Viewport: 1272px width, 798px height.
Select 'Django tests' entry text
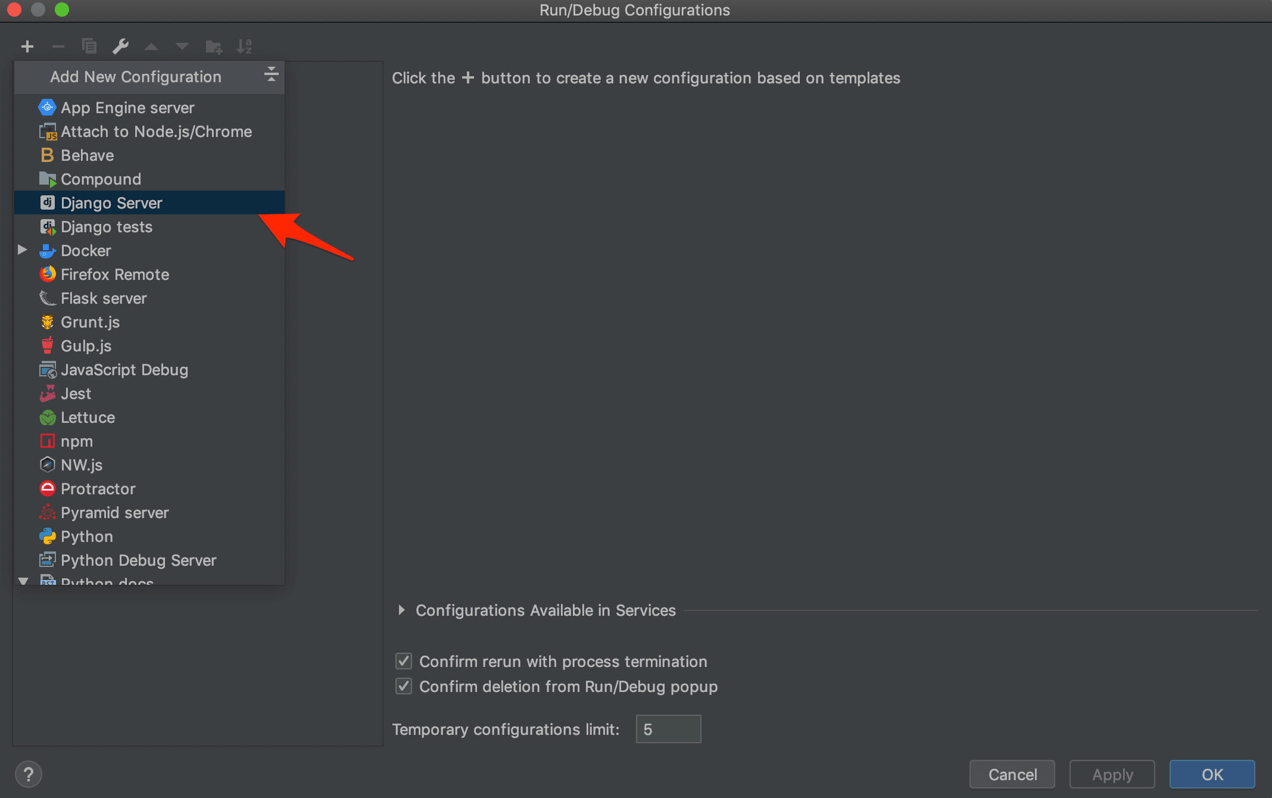click(107, 227)
